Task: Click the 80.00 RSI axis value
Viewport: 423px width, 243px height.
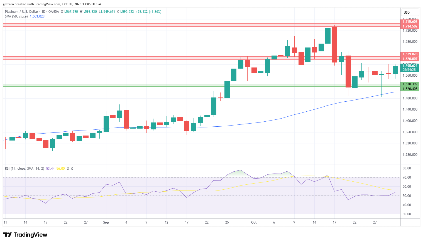Action: pyautogui.click(x=407, y=168)
